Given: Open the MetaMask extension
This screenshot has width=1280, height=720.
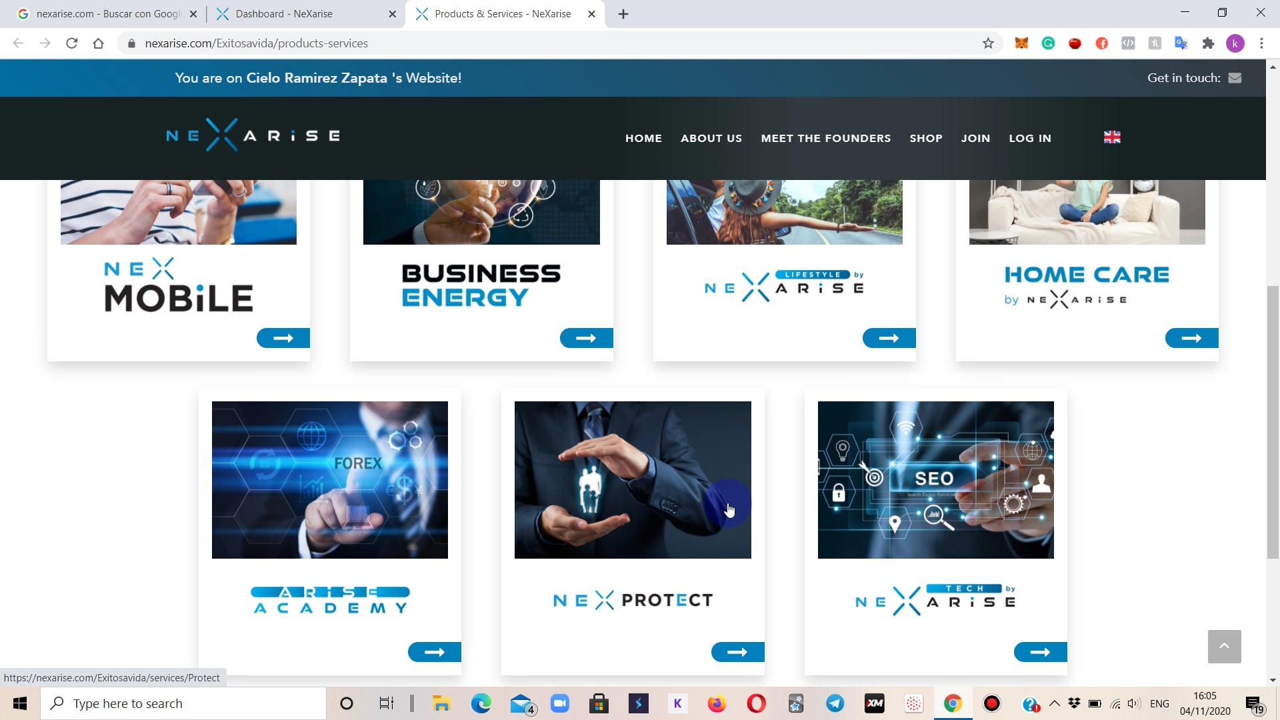Looking at the screenshot, I should point(1021,43).
